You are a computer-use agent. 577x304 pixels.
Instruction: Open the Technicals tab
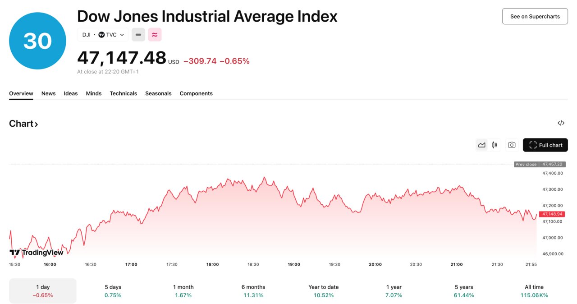pyautogui.click(x=123, y=93)
